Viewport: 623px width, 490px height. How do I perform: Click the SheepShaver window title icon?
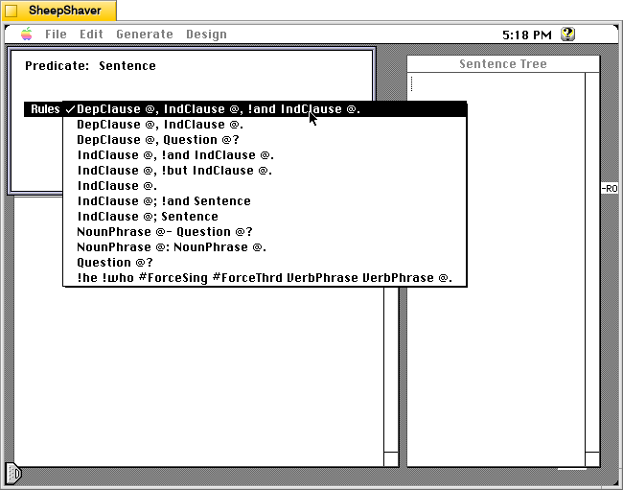(x=12, y=11)
